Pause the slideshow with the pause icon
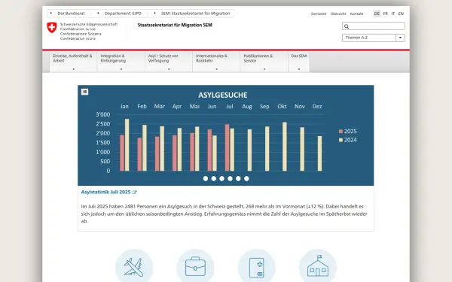452x282 pixels. click(x=84, y=92)
